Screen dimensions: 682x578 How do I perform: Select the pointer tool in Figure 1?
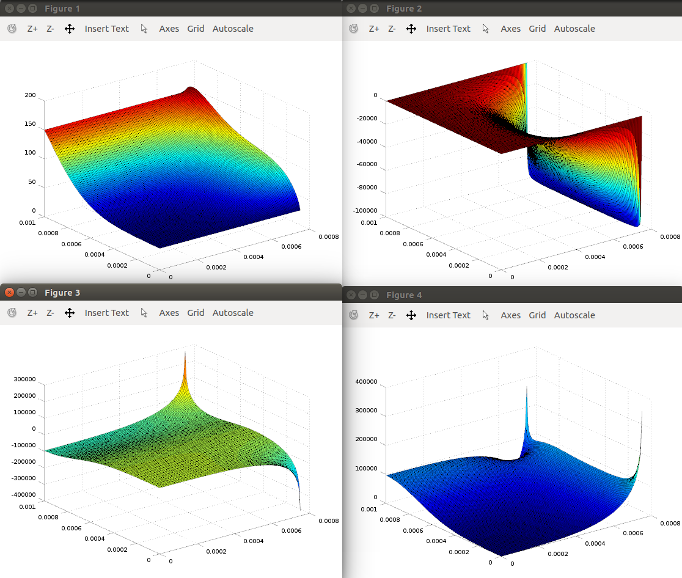click(x=144, y=29)
